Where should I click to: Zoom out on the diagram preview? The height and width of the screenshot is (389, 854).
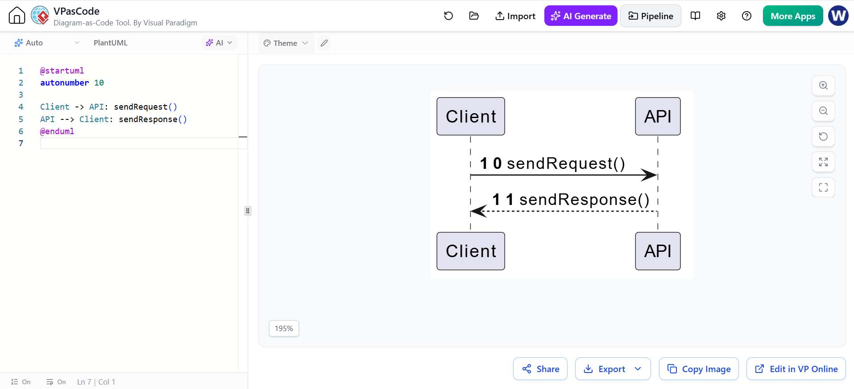tap(823, 111)
